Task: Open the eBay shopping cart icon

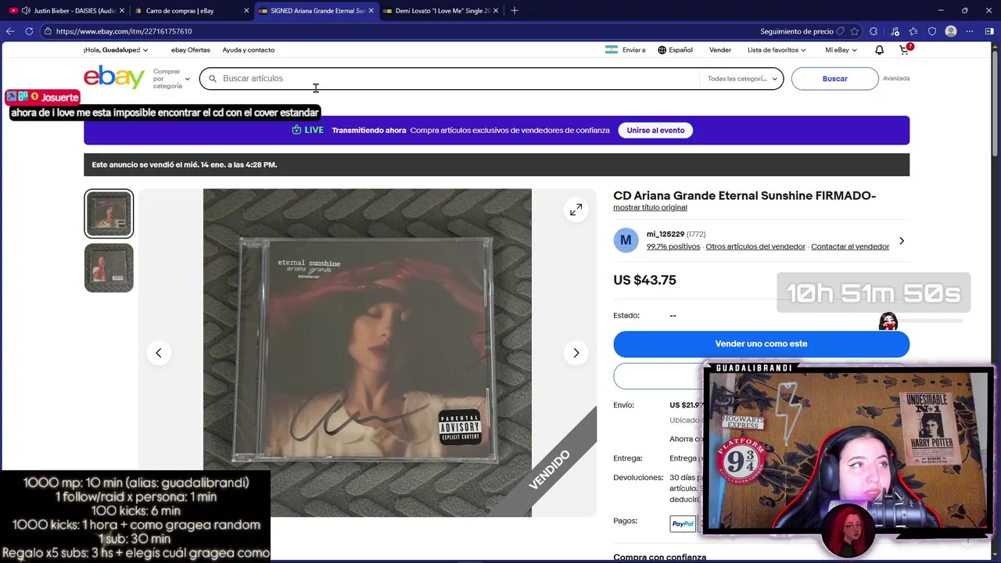Action: [x=904, y=50]
